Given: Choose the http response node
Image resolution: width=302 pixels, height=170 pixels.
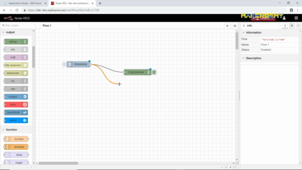Looking at the screenshot, I should coord(16,65).
